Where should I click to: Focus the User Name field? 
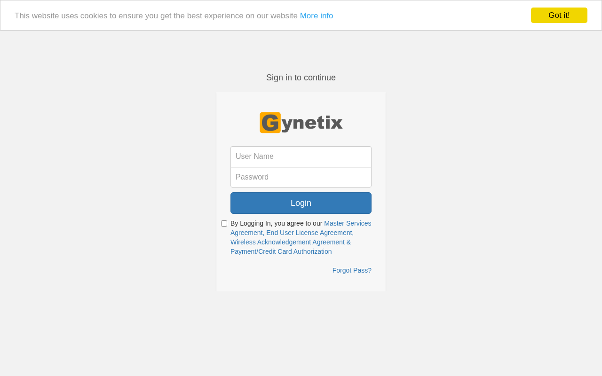[301, 157]
